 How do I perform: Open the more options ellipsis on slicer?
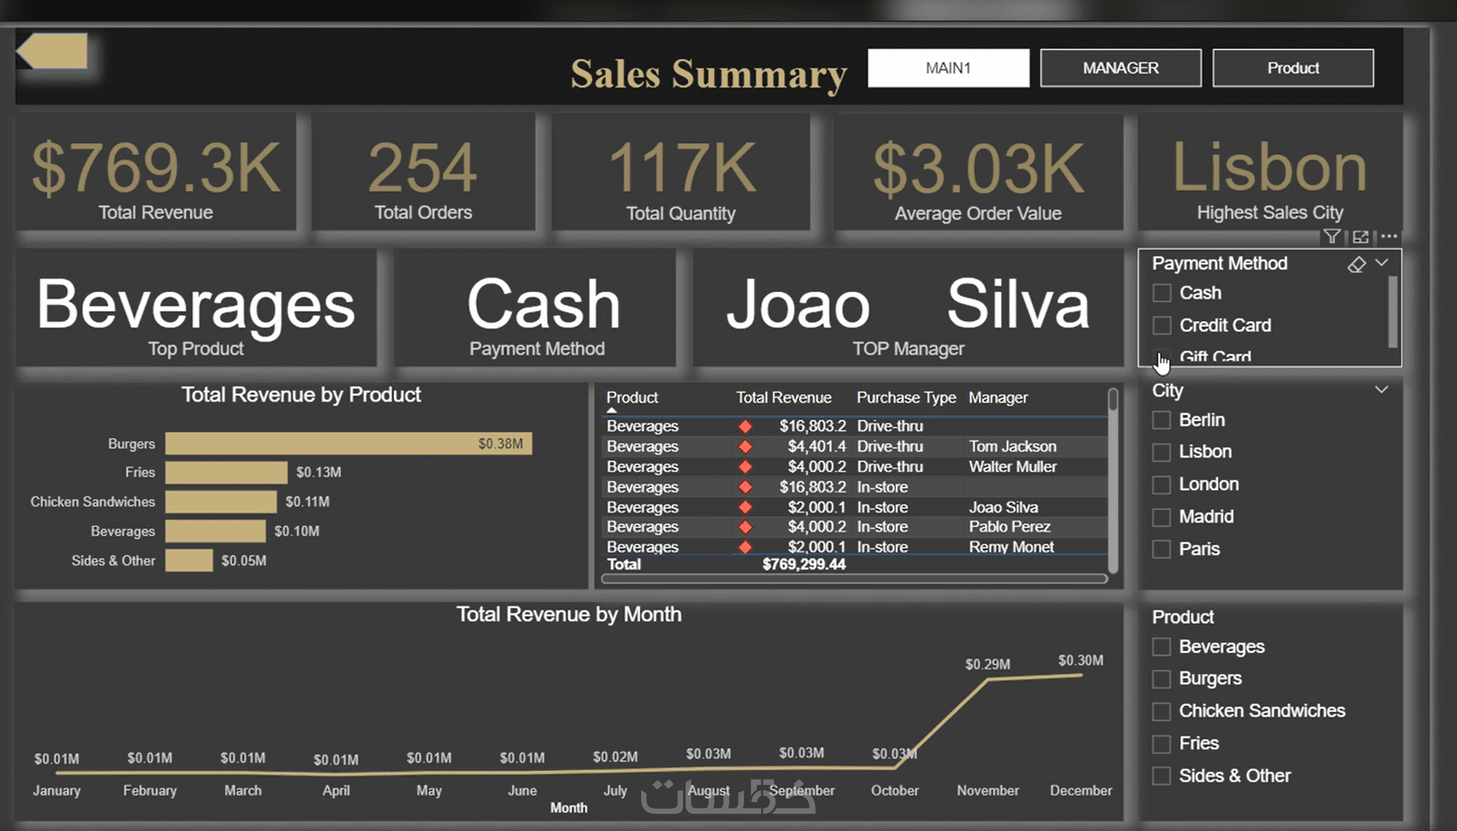click(x=1389, y=236)
